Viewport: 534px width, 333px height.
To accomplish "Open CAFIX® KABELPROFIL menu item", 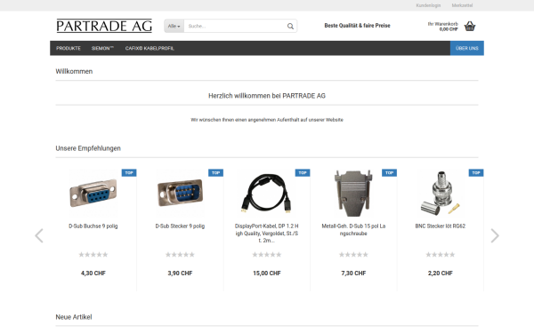I will [x=150, y=48].
